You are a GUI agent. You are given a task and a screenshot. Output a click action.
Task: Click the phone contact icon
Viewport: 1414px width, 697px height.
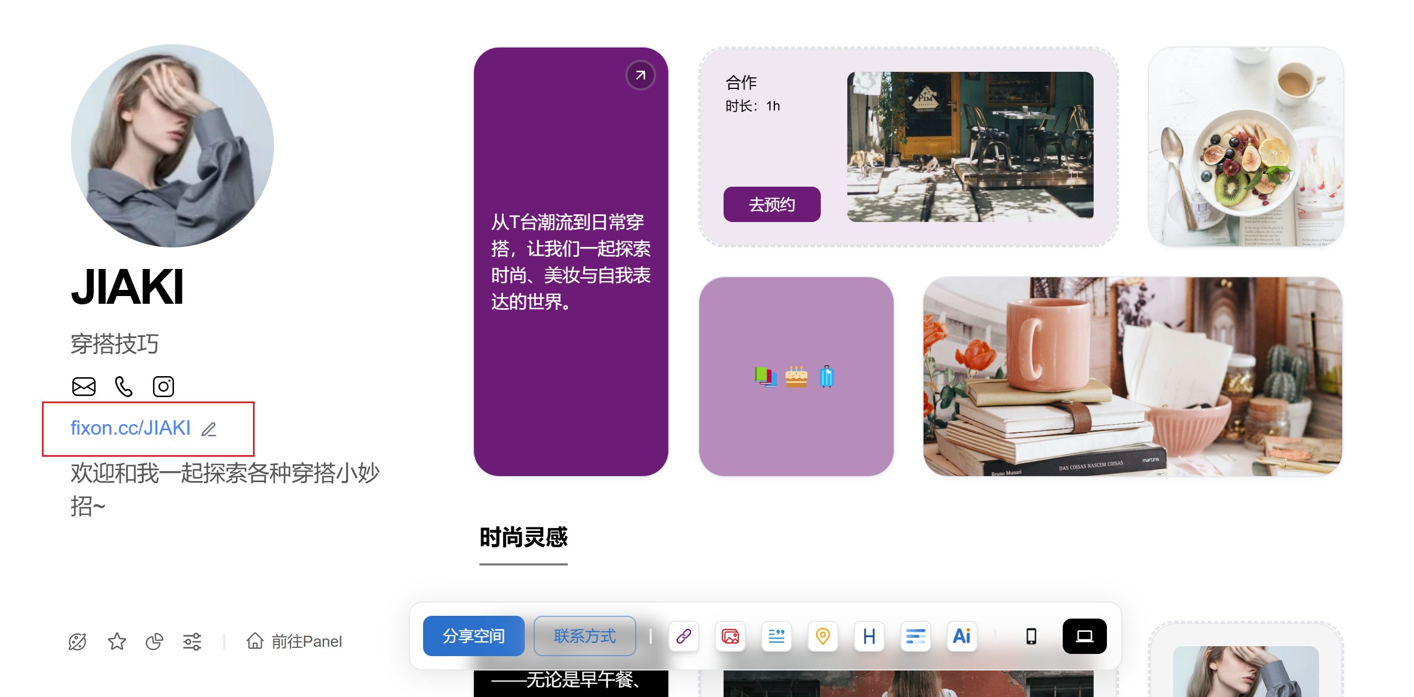[x=124, y=387]
